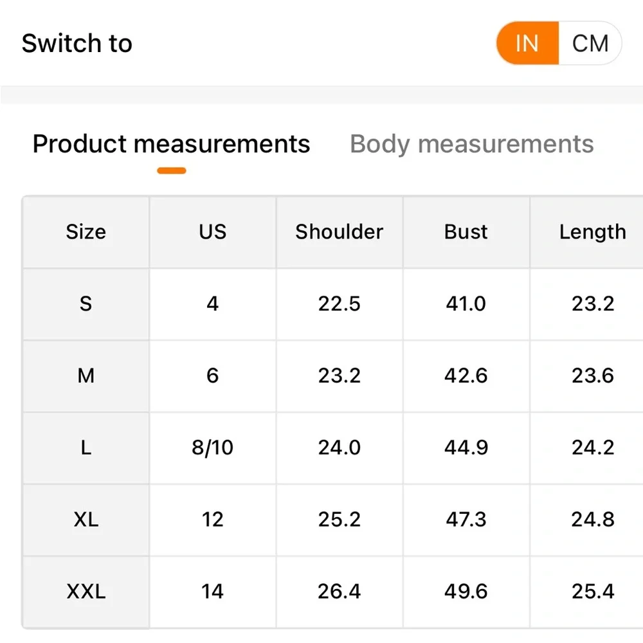Screen dimensions: 643x643
Task: Click the Shoulder column header
Action: [340, 232]
